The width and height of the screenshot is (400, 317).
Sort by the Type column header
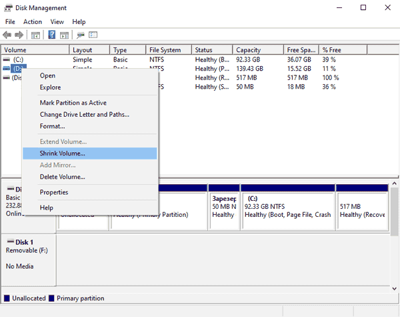click(x=128, y=50)
